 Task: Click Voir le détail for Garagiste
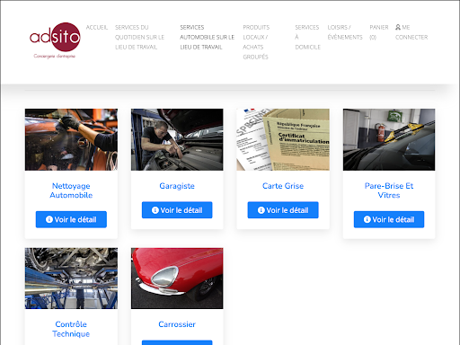coord(177,210)
